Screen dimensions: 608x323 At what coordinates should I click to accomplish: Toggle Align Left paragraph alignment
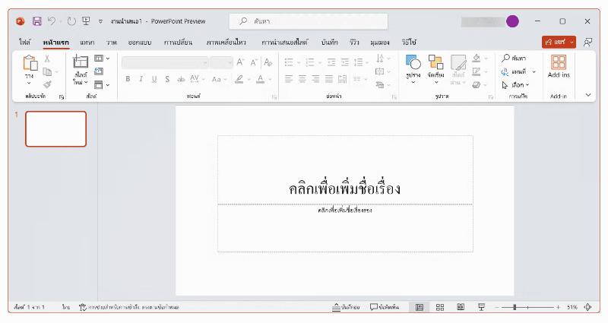[289, 79]
